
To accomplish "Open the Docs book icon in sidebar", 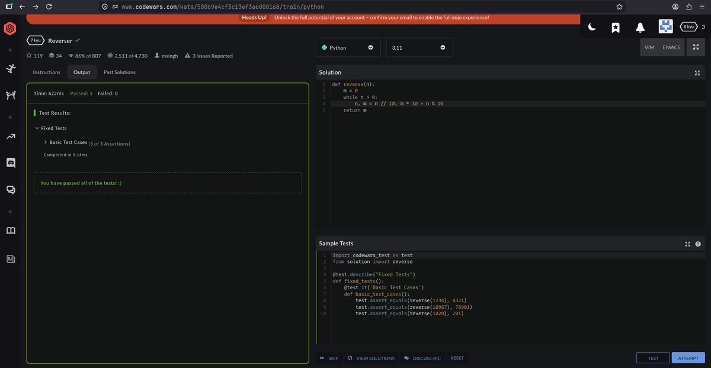I will [x=11, y=231].
